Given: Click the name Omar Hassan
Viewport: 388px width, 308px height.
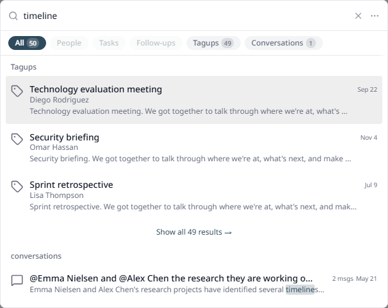Looking at the screenshot, I should [x=54, y=147].
